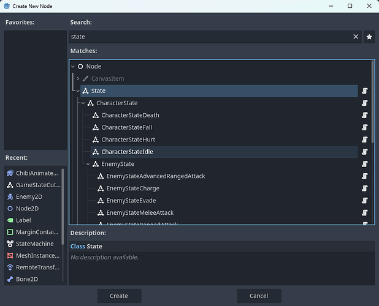The image size is (379, 306).
Task: Open script icon for CharacterStateHurt row
Action: pyautogui.click(x=364, y=140)
